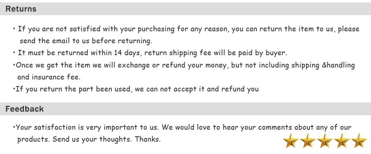
Task: Click the 'shipping &handling' text
Action: [323, 65]
